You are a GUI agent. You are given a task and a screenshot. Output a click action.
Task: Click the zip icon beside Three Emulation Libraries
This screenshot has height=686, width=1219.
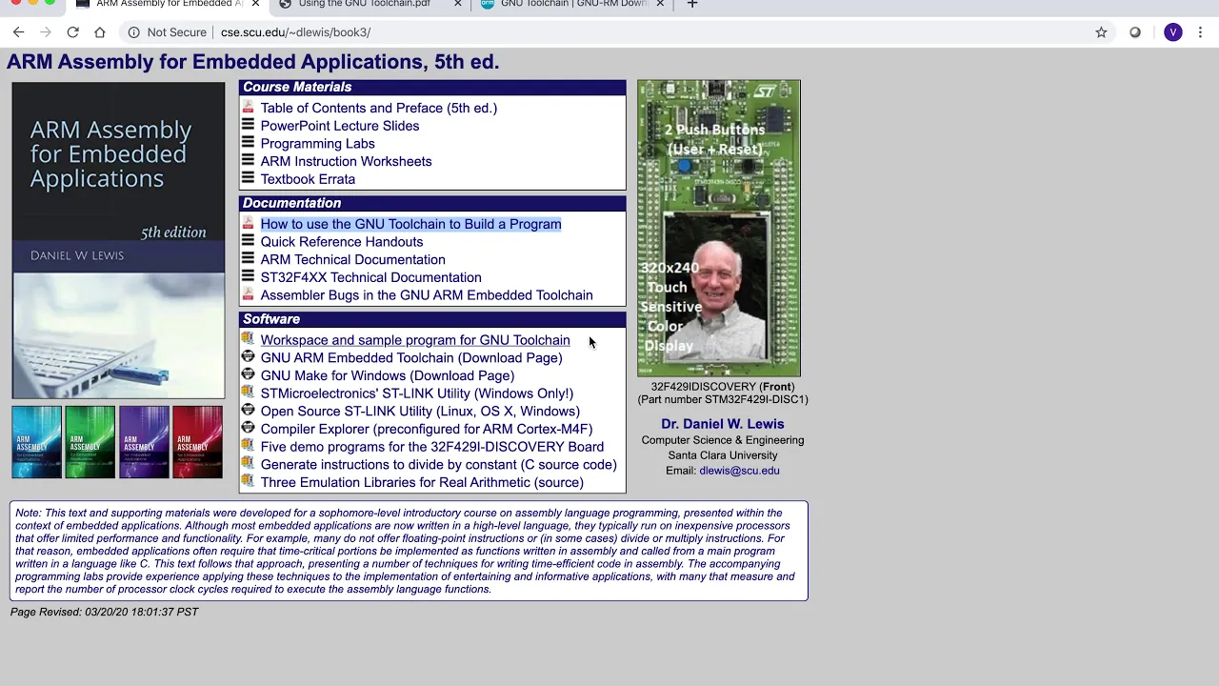pos(248,481)
